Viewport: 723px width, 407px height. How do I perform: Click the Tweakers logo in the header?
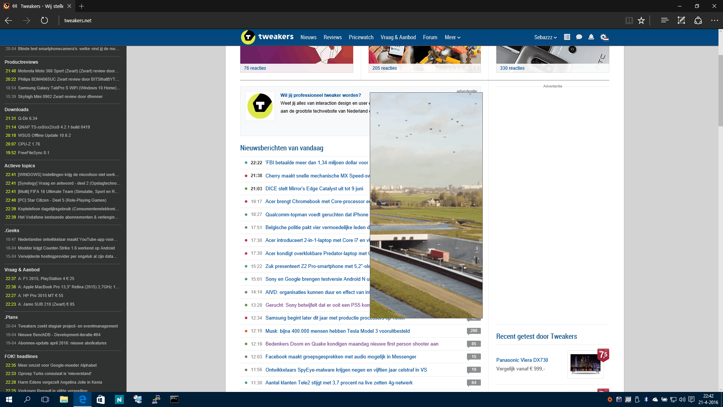(267, 37)
